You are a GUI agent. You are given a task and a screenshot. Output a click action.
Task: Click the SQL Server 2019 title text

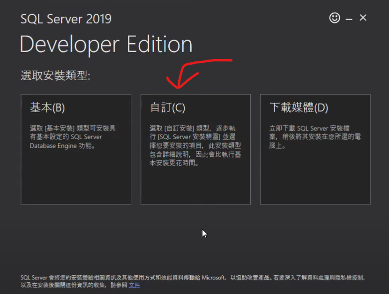click(66, 19)
